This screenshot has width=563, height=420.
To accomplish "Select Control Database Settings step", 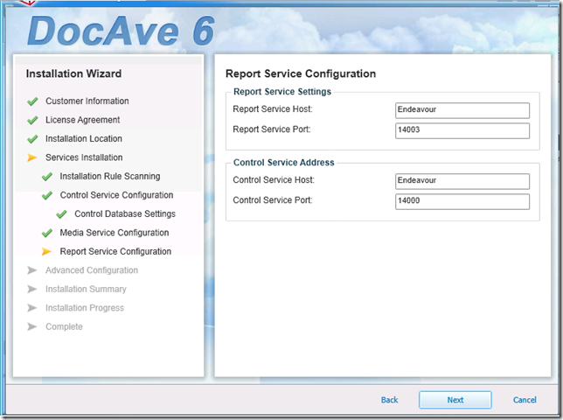I will coord(125,213).
